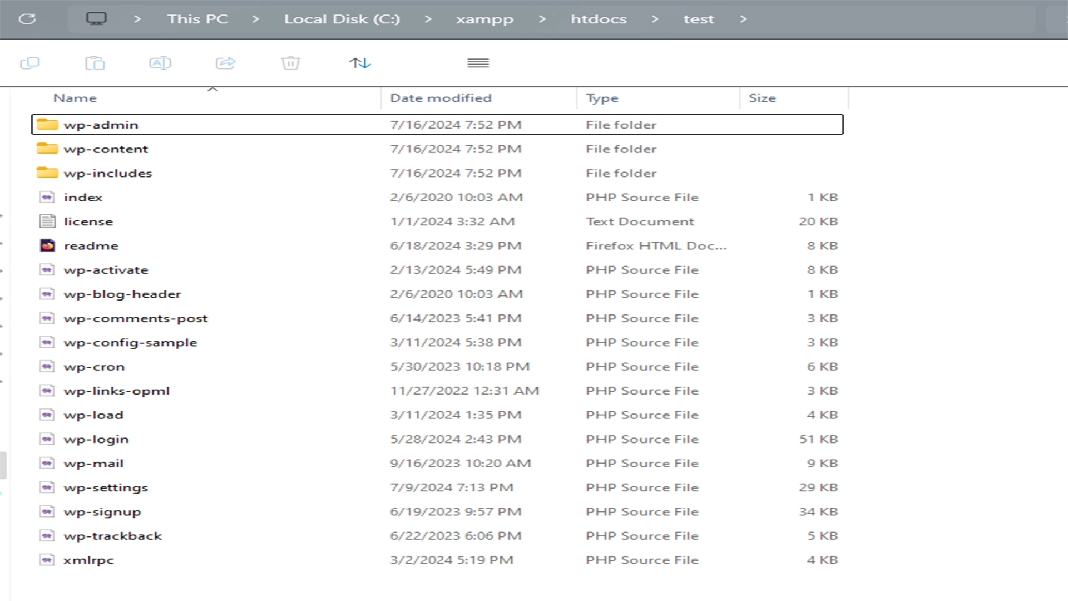Click date 9/16/2023 10:20 AM
The height and width of the screenshot is (601, 1068).
click(x=461, y=463)
